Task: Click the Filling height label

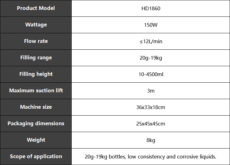Action: click(36, 74)
